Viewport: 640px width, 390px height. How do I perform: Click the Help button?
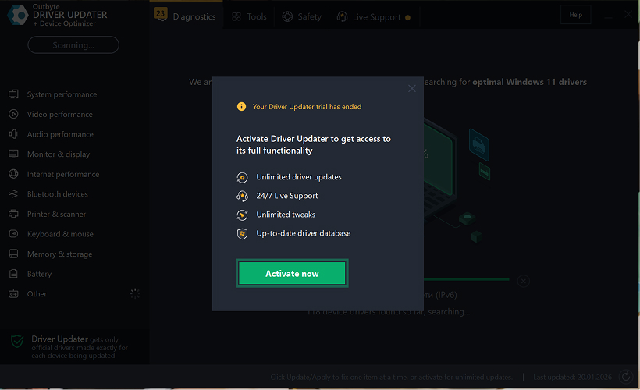(575, 15)
